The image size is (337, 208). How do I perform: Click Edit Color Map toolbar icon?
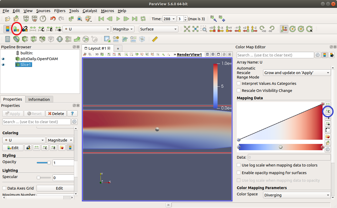(16, 29)
